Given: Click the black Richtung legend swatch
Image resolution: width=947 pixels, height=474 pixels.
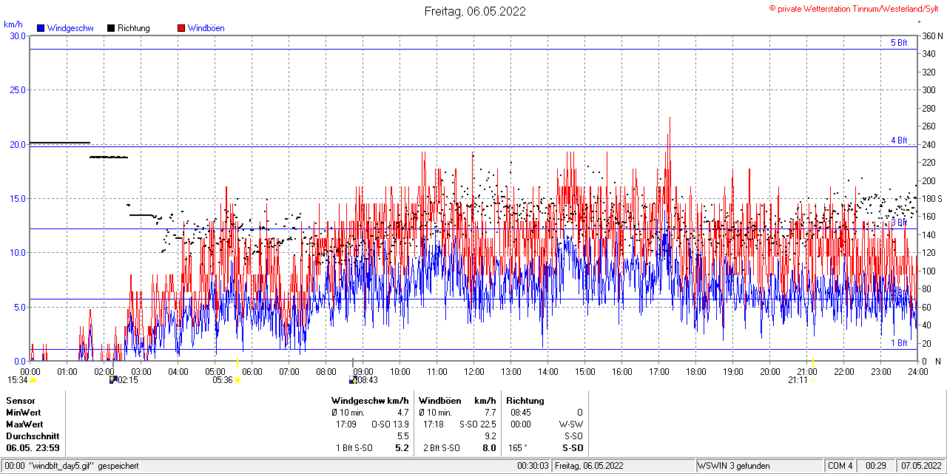Looking at the screenshot, I should 110,28.
